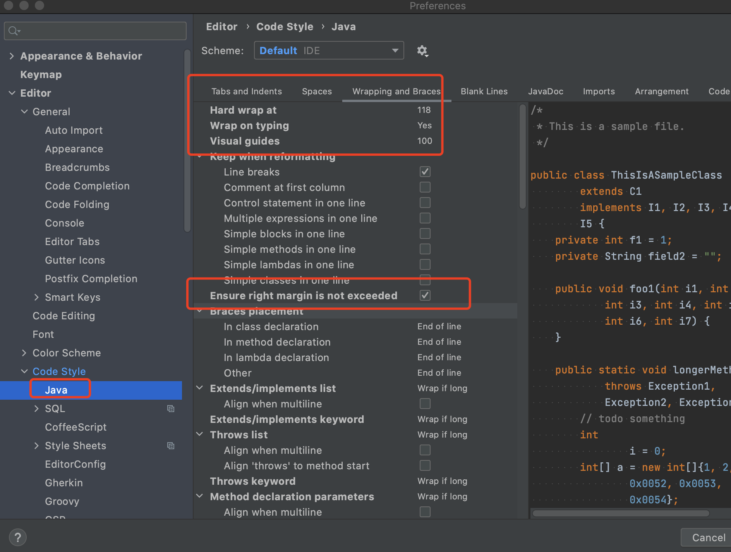The width and height of the screenshot is (731, 552).
Task: Select Java under Code Style
Action: click(x=56, y=390)
